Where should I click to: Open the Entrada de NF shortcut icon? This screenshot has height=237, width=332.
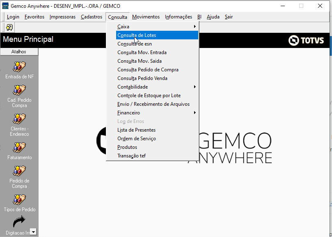tap(19, 67)
